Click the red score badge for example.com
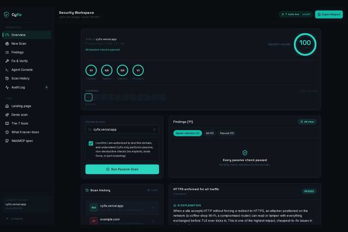The width and height of the screenshot is (348, 232). click(x=94, y=221)
